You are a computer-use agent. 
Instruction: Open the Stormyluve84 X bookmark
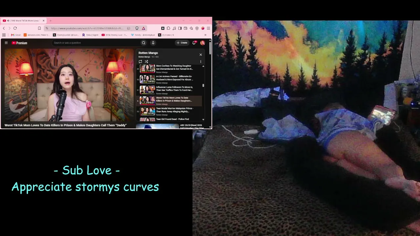tap(66, 35)
